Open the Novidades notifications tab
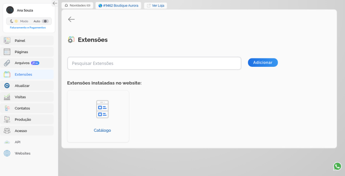 [x=77, y=5]
